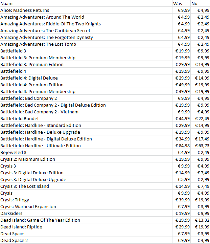The width and height of the screenshot is (210, 244).
Task: Select Dead Island: Riptide cell
Action: [x=86, y=227]
